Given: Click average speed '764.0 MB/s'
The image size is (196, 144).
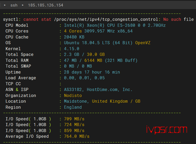Looking at the screenshot, I should (77, 136).
